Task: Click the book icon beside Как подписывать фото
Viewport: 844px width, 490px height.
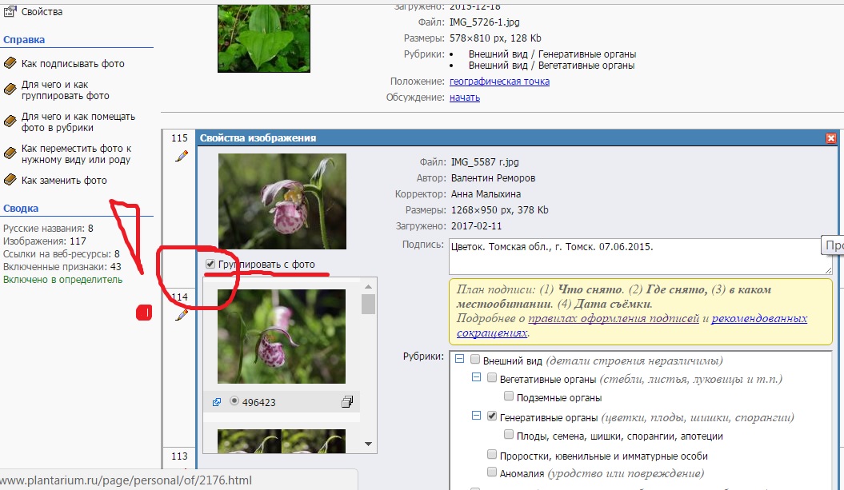Action: point(10,63)
